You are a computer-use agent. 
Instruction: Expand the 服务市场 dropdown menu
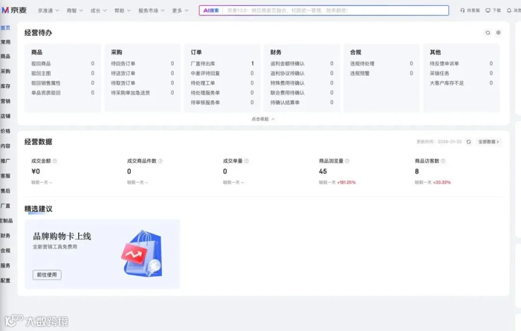pyautogui.click(x=152, y=10)
